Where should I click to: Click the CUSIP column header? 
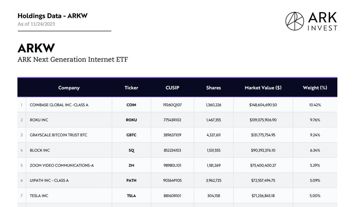click(173, 88)
